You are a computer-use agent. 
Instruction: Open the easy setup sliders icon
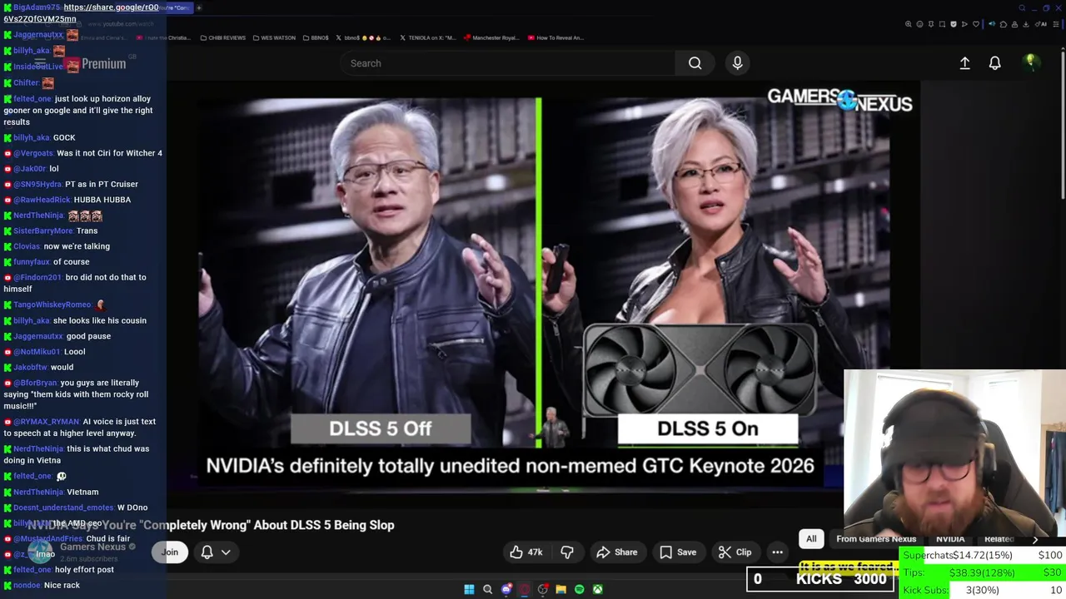(x=1056, y=24)
